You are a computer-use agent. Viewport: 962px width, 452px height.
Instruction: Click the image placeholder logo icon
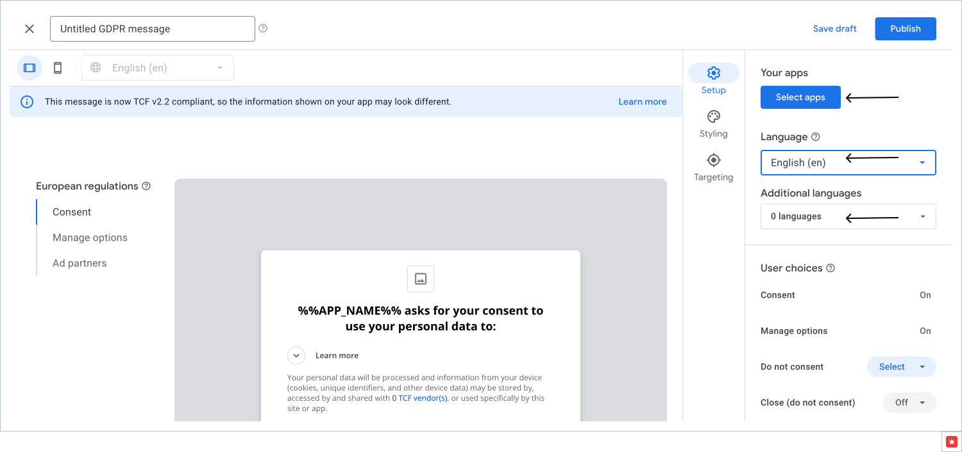[421, 278]
